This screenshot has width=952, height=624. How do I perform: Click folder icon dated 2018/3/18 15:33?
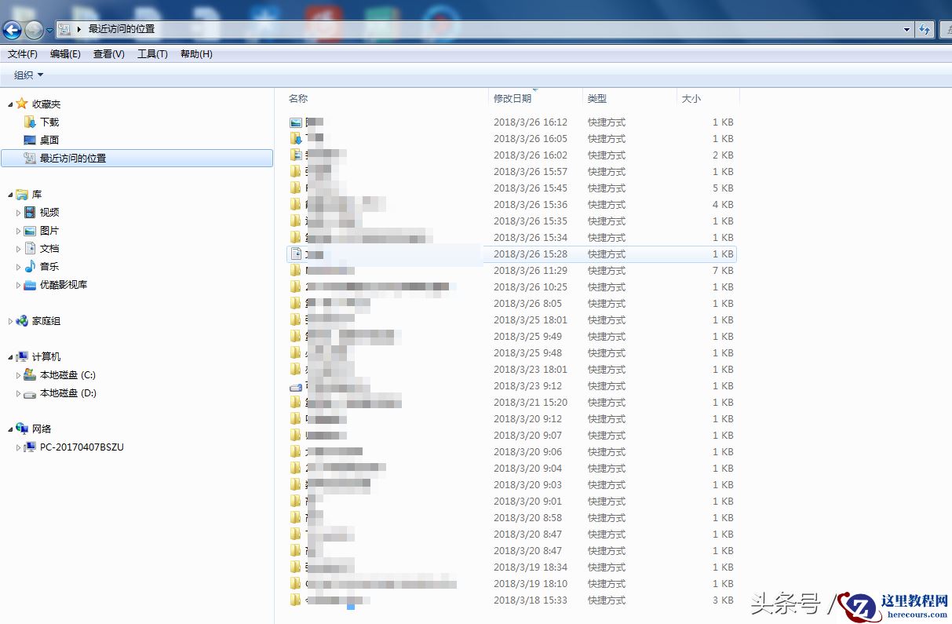[295, 600]
